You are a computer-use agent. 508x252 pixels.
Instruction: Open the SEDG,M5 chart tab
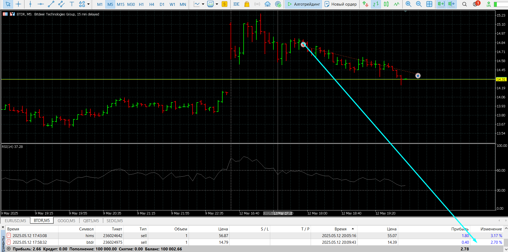tap(115, 221)
